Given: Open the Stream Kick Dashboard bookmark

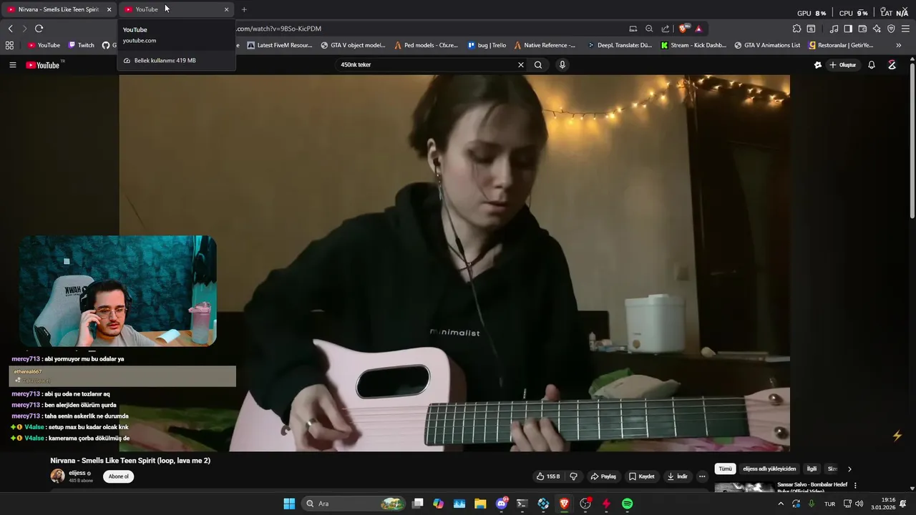Looking at the screenshot, I should pos(693,45).
